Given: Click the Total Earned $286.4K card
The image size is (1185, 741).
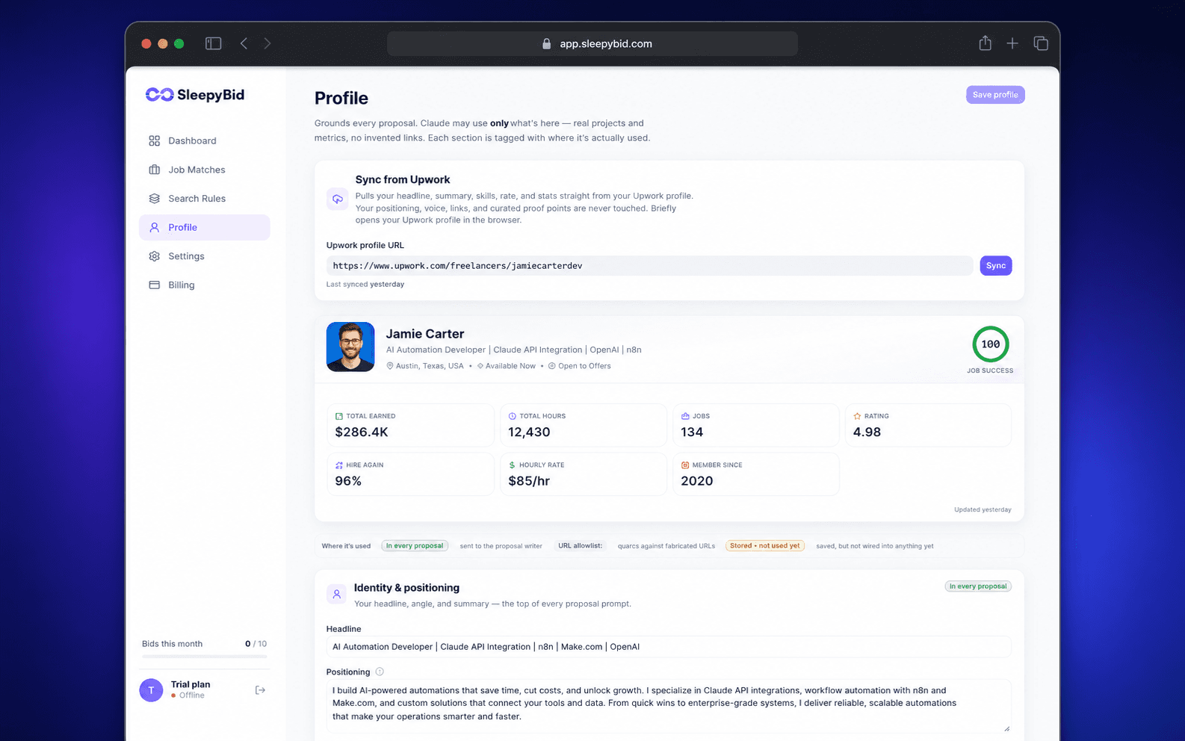Looking at the screenshot, I should click(x=410, y=425).
